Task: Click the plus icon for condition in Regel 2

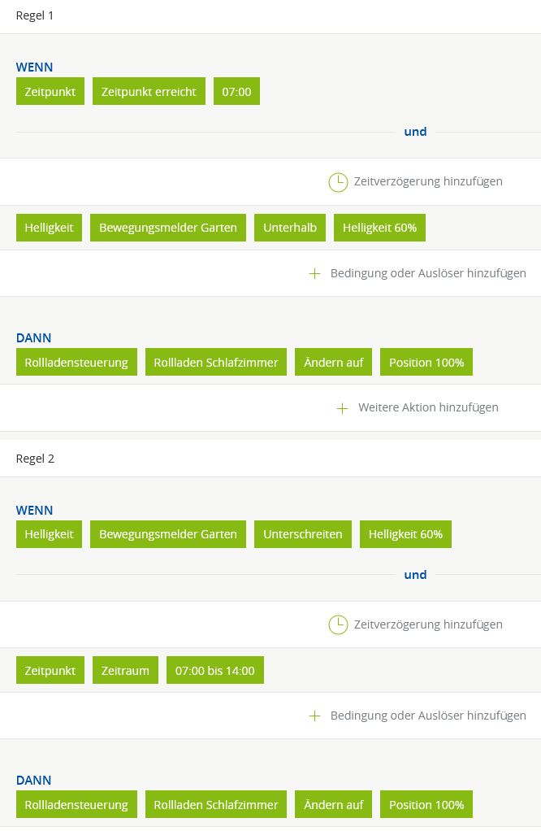Action: click(315, 716)
